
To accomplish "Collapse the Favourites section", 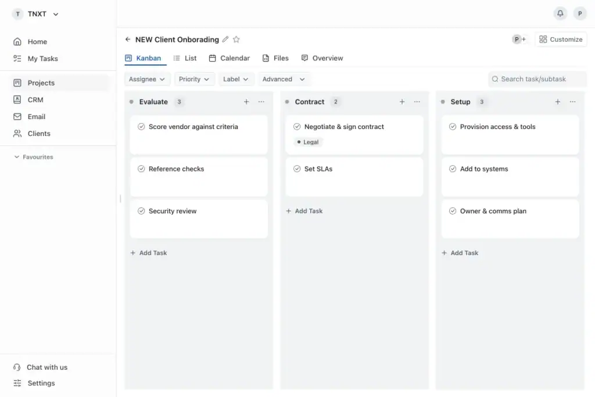I will (x=16, y=157).
